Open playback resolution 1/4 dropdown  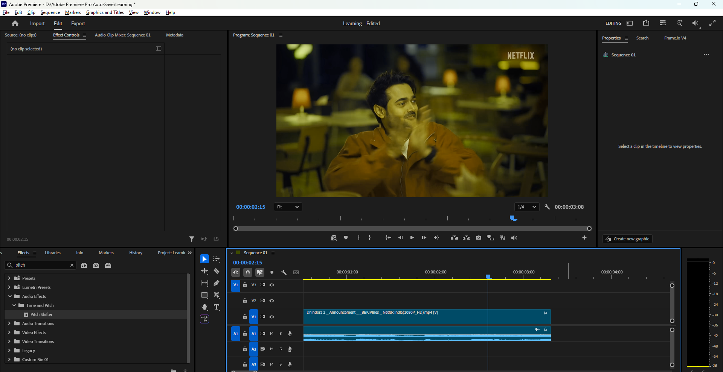(527, 207)
